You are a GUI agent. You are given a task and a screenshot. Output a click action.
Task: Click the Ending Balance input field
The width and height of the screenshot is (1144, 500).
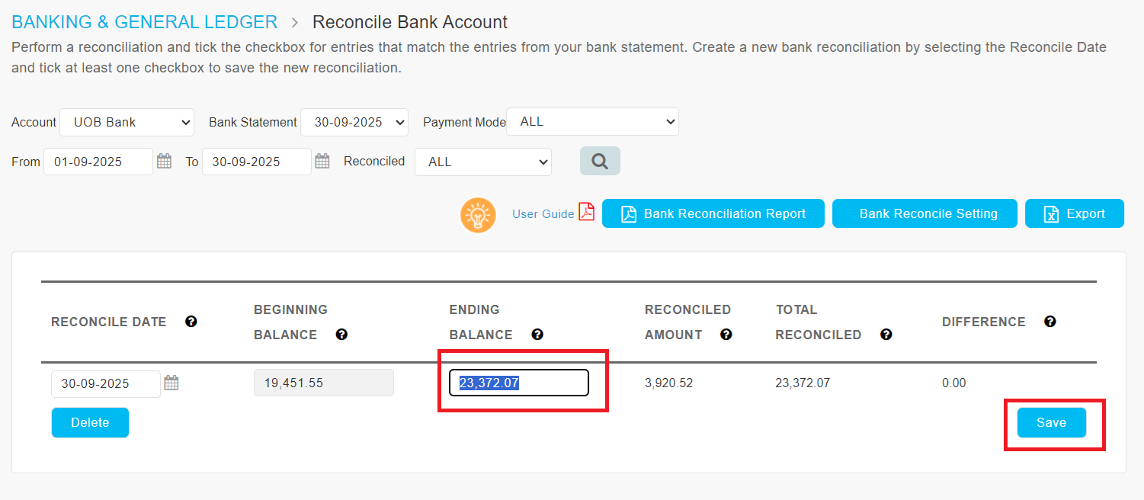click(x=518, y=383)
